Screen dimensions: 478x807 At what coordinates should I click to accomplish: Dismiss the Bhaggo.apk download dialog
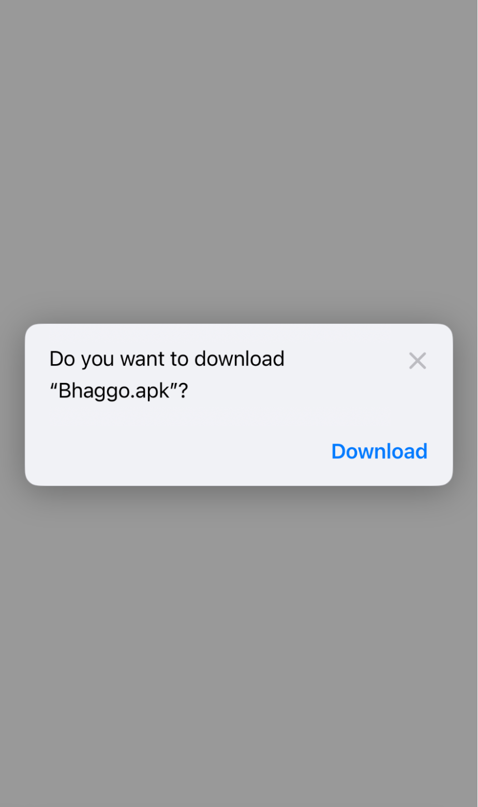point(417,361)
